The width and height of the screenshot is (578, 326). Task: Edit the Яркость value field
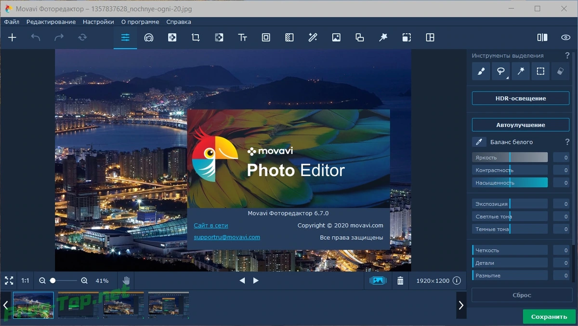point(561,157)
